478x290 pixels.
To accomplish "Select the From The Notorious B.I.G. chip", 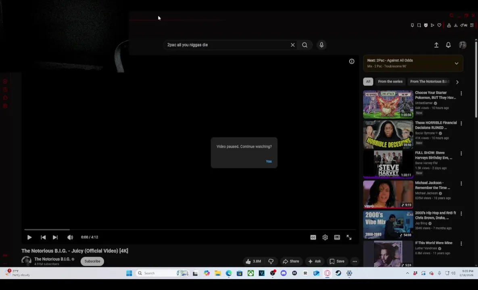I will 430,81.
